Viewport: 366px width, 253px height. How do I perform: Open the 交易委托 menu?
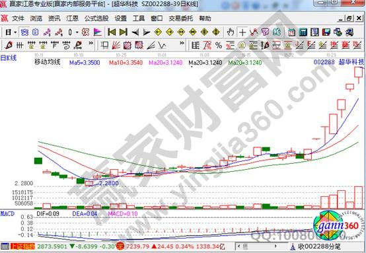click(x=181, y=18)
